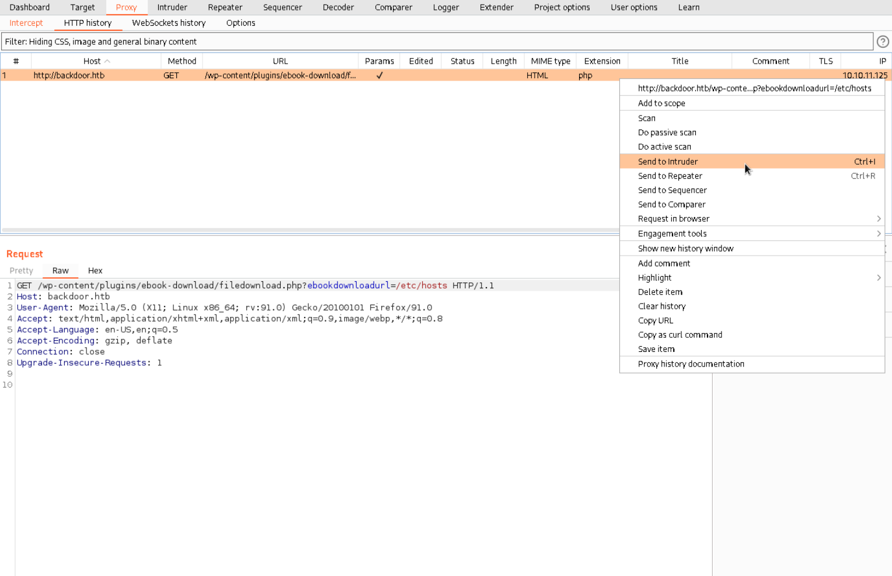
Task: Choose Copy URL entry
Action: point(752,320)
